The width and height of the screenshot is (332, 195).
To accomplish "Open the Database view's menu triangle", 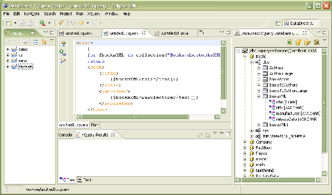I will (x=324, y=40).
